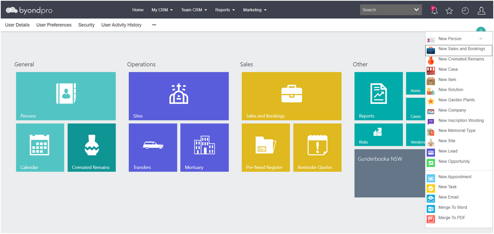Click the New Lead icon
This screenshot has width=494, height=234.
pyautogui.click(x=431, y=152)
